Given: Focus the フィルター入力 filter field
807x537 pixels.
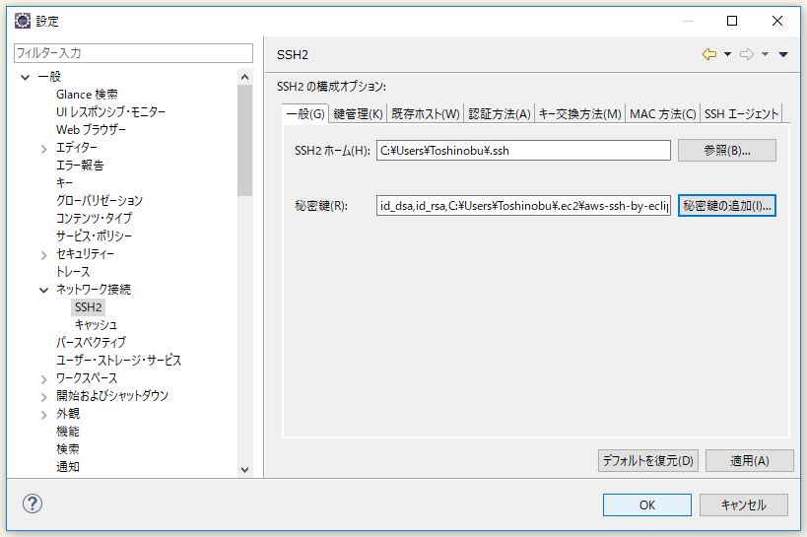Looking at the screenshot, I should [133, 53].
